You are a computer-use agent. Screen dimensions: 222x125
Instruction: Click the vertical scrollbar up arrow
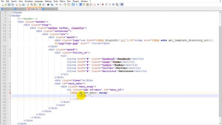click(x=220, y=12)
